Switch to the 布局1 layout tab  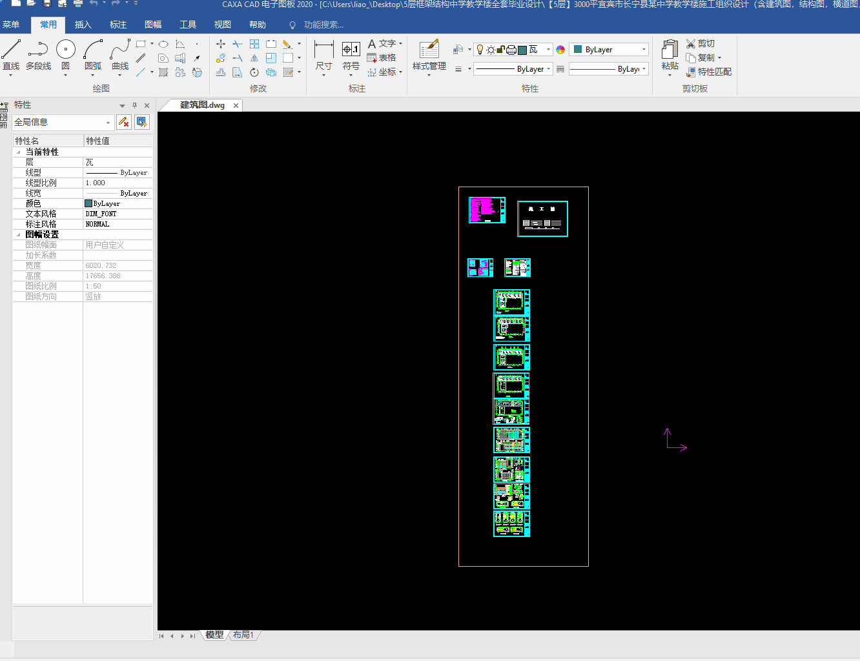click(243, 635)
